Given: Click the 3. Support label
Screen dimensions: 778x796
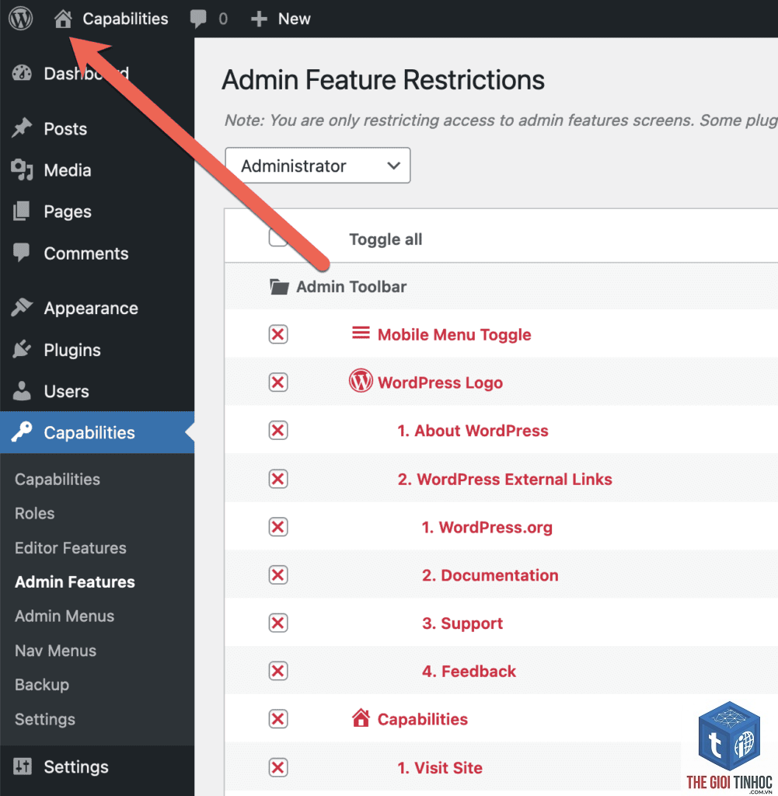Looking at the screenshot, I should [x=462, y=623].
